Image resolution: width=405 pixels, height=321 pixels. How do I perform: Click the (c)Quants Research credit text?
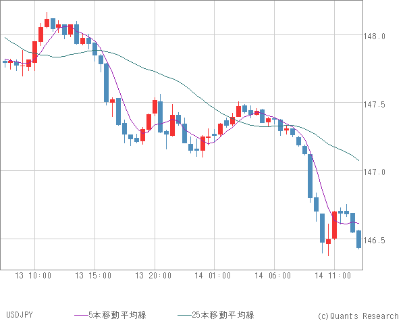(x=358, y=316)
